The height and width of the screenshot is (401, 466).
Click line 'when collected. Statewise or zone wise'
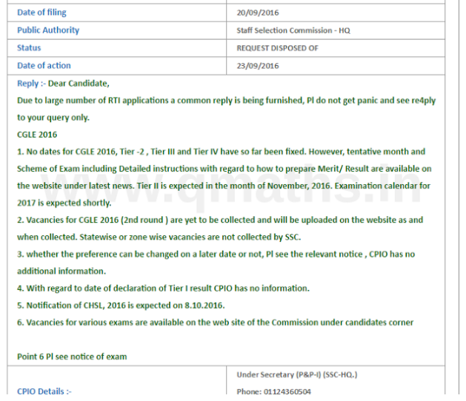159,237
